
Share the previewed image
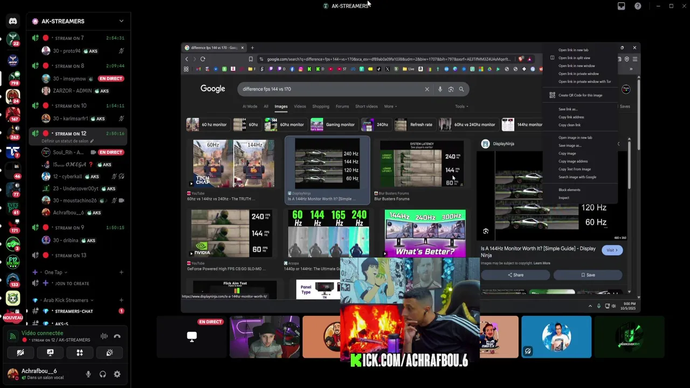(x=515, y=275)
